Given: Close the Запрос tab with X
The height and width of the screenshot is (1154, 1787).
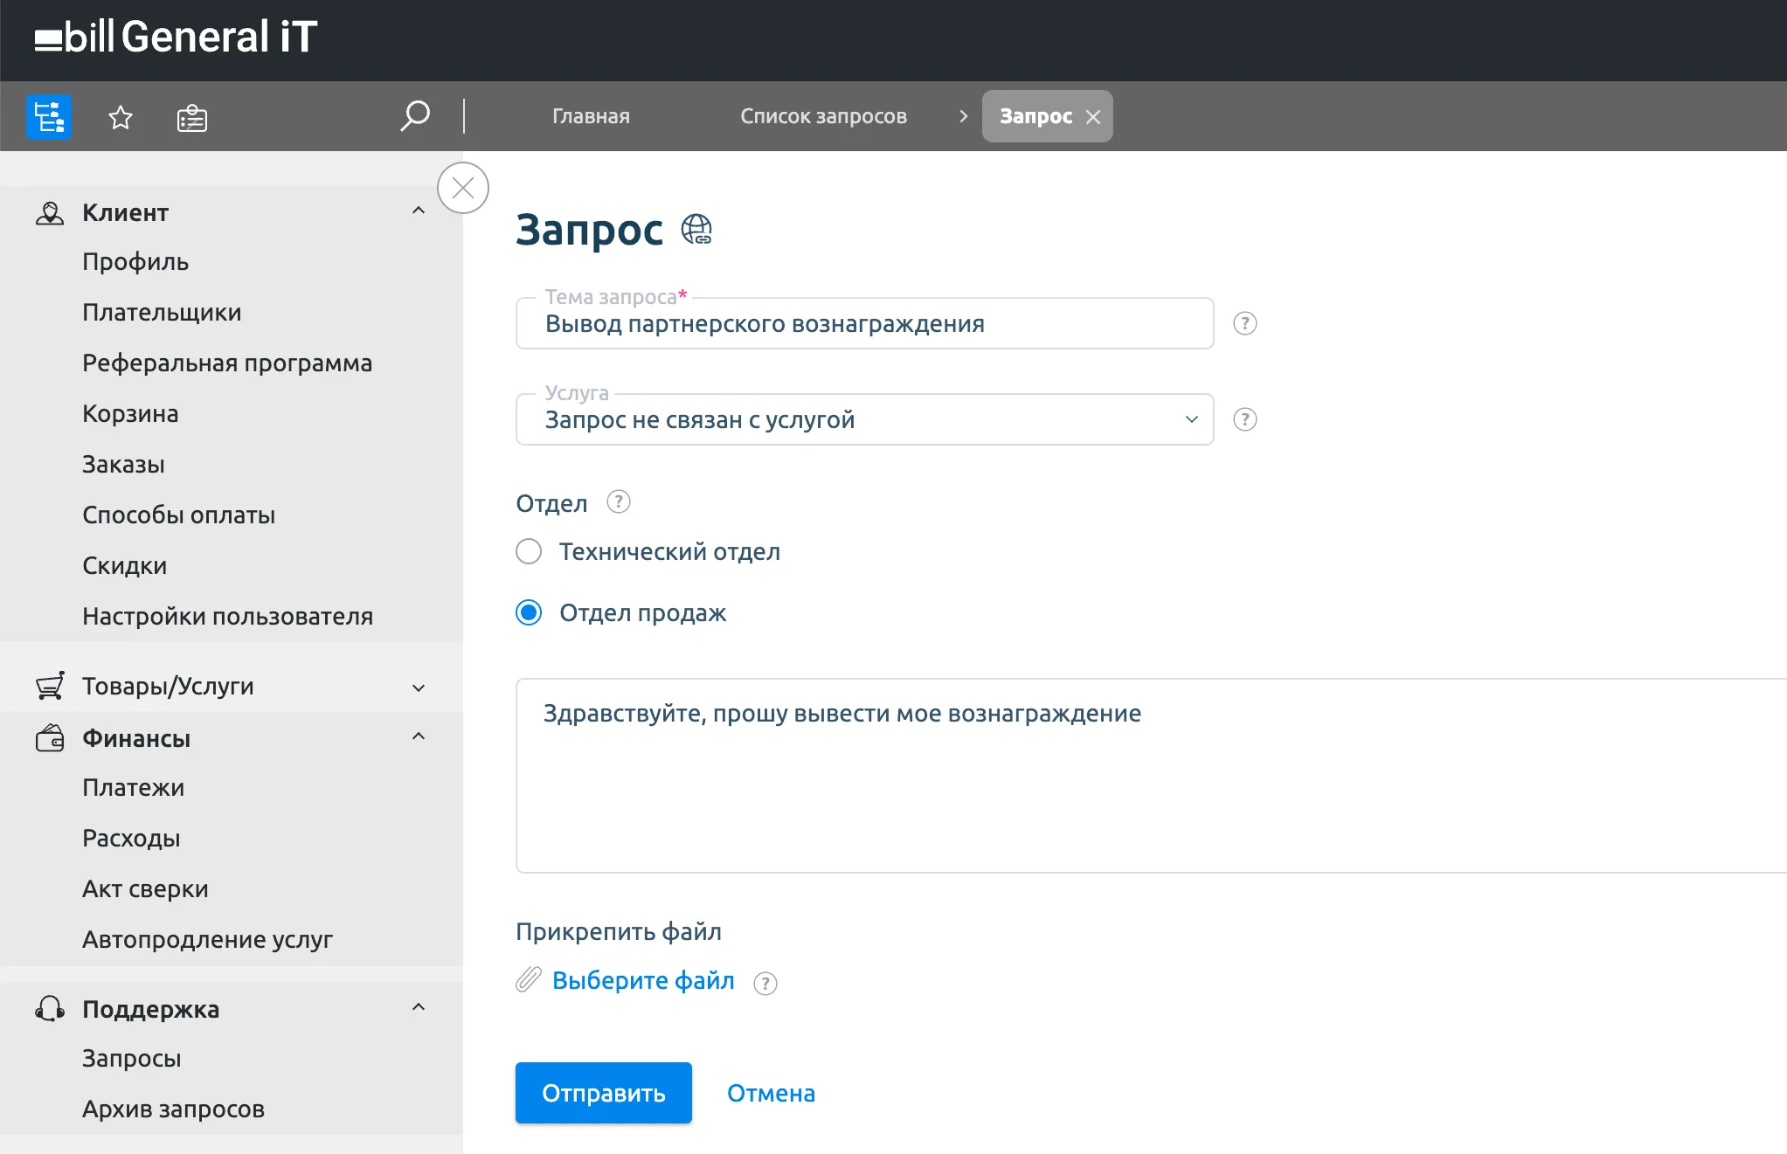Looking at the screenshot, I should click(x=1093, y=117).
